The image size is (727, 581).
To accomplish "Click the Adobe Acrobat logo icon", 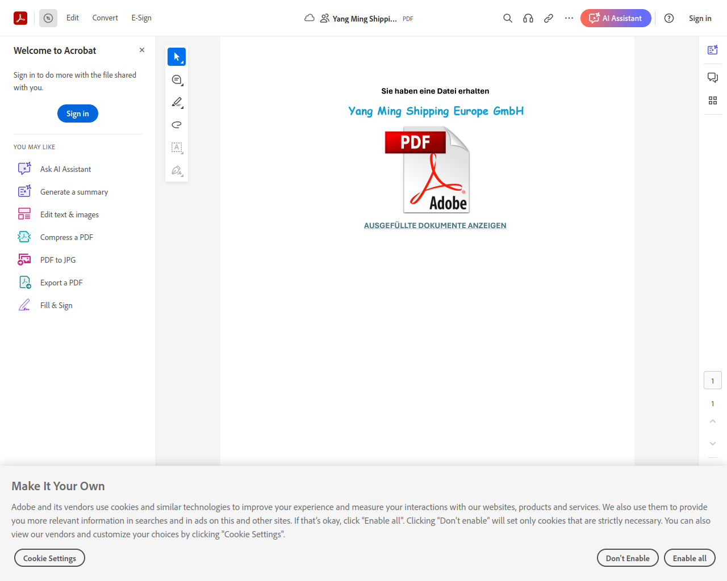I will tap(20, 18).
